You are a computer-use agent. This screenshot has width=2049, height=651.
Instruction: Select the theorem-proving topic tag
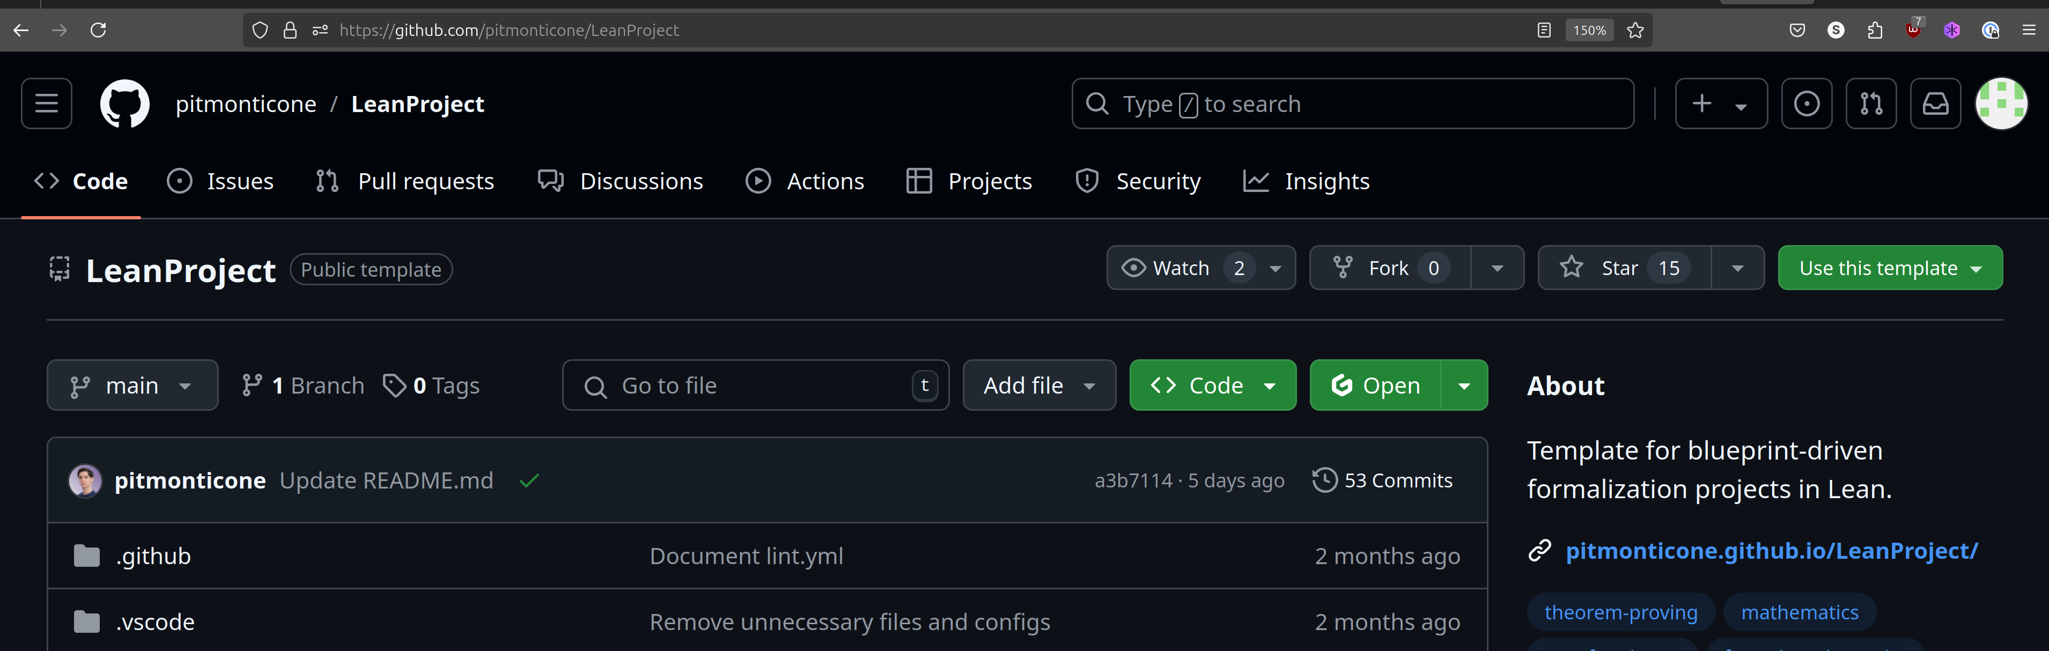tap(1621, 612)
